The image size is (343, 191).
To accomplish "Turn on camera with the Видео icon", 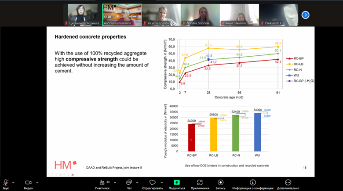I will (29, 182).
